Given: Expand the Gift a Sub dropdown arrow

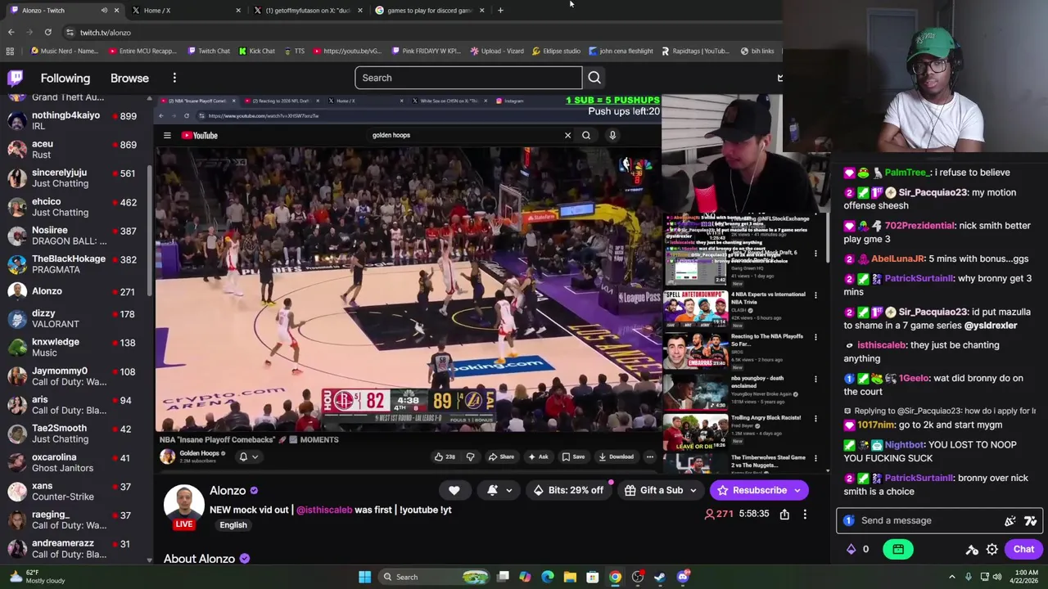Looking at the screenshot, I should click(x=693, y=491).
